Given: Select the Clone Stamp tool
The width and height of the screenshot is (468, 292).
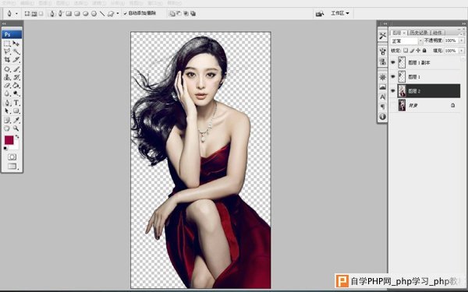Looking at the screenshot, I should pyautogui.click(x=7, y=77).
